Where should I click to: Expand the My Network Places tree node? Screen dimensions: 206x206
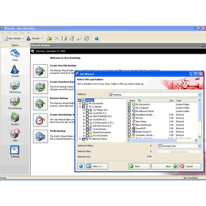[80, 139]
